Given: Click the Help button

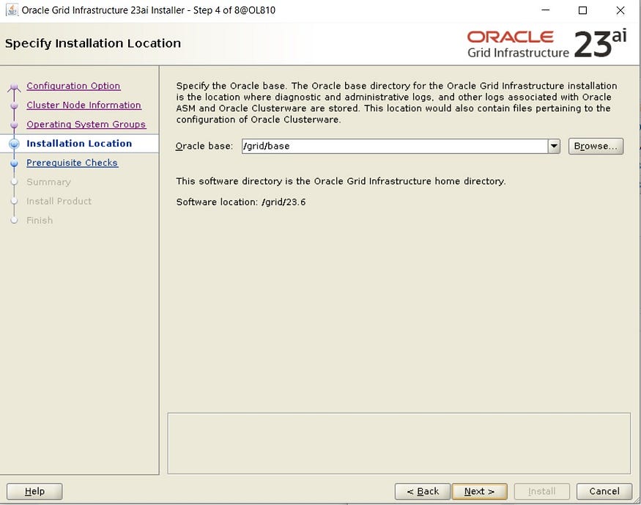Looking at the screenshot, I should pyautogui.click(x=34, y=491).
